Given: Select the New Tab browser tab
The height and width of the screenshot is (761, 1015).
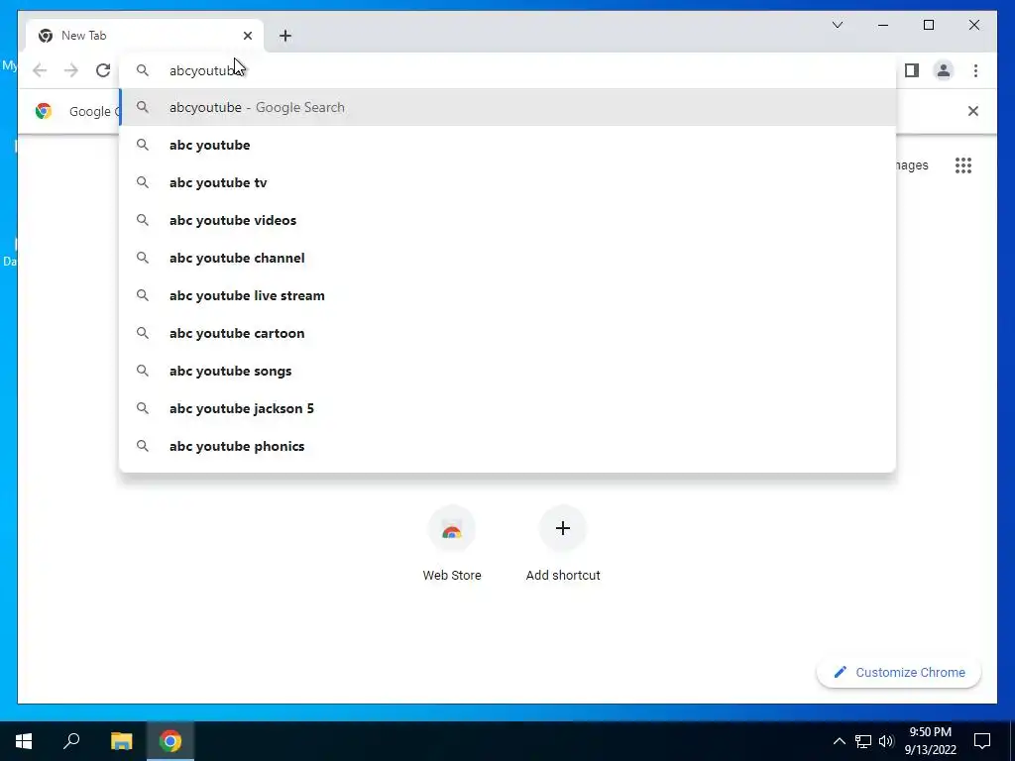Looking at the screenshot, I should coord(145,36).
